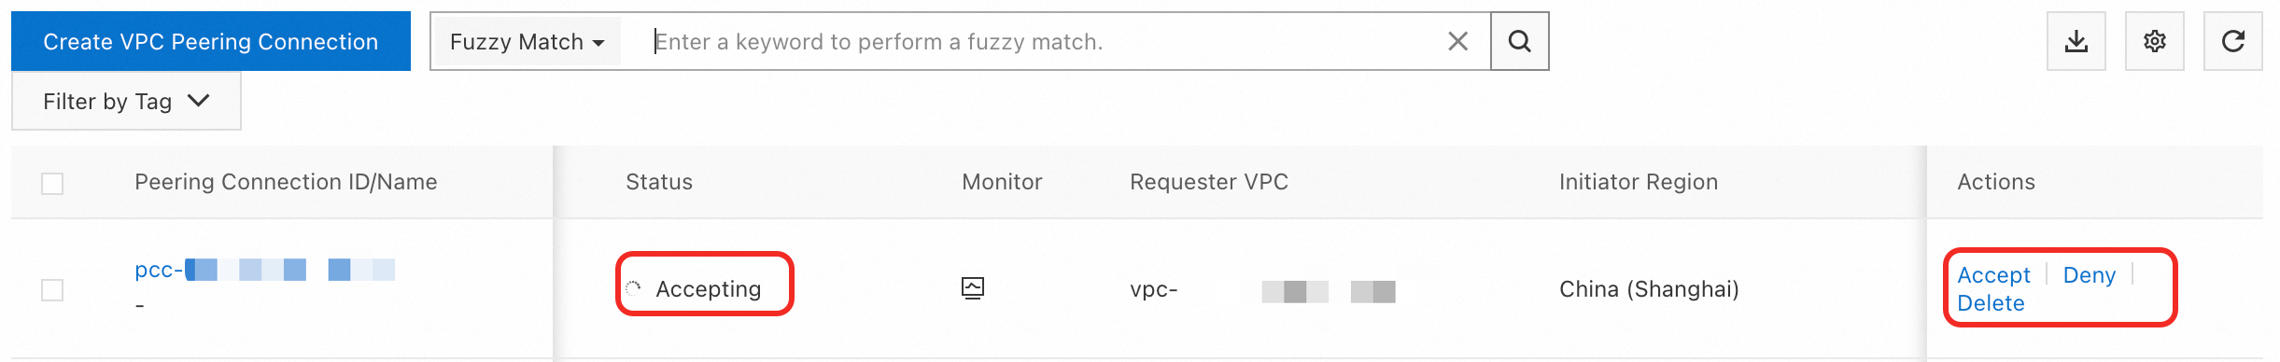Click the Initiator Region column header

point(1639,182)
